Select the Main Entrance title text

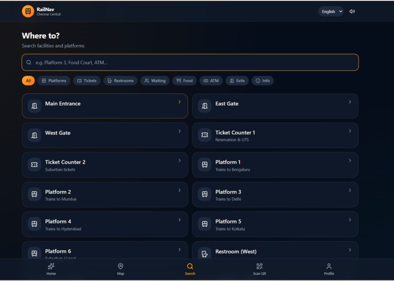(63, 103)
